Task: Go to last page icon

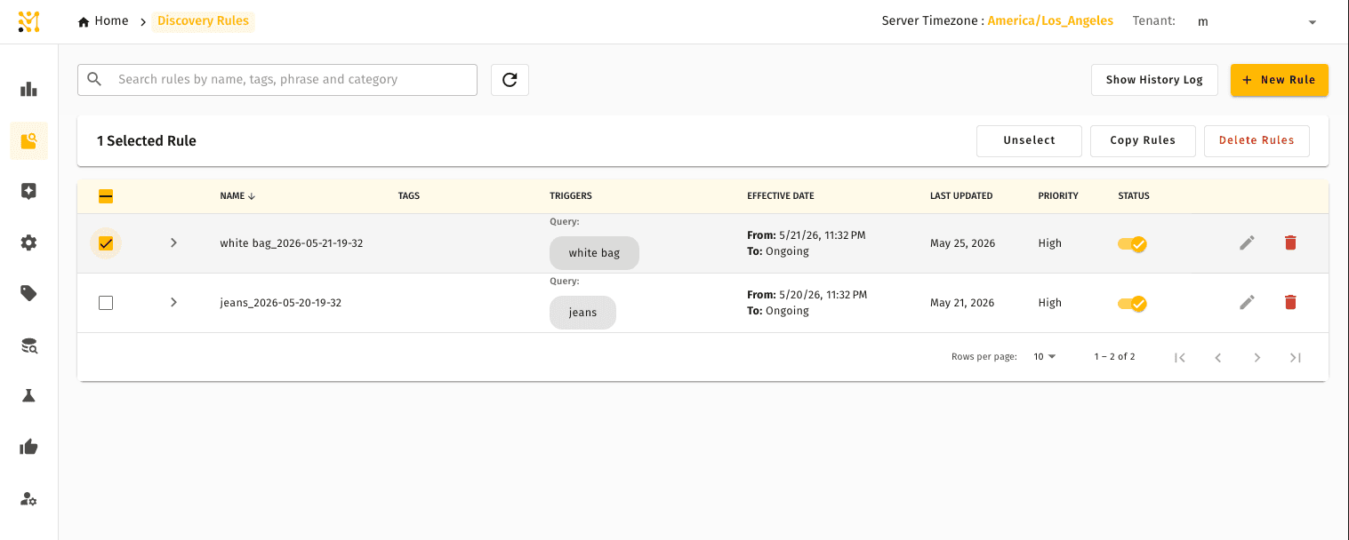Action: point(1296,357)
